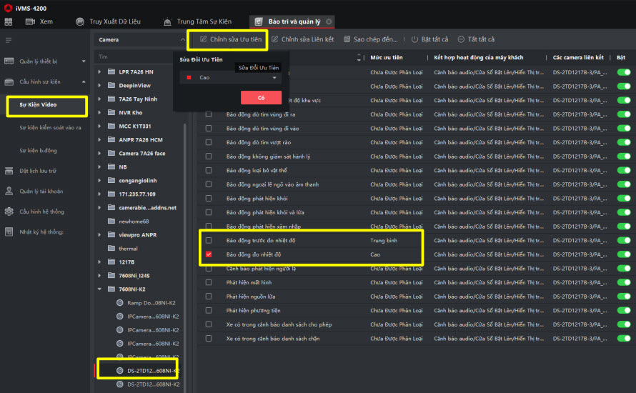This screenshot has height=393, width=636.
Task: Click the Tắt tất cả disable icon
Action: tap(461, 39)
